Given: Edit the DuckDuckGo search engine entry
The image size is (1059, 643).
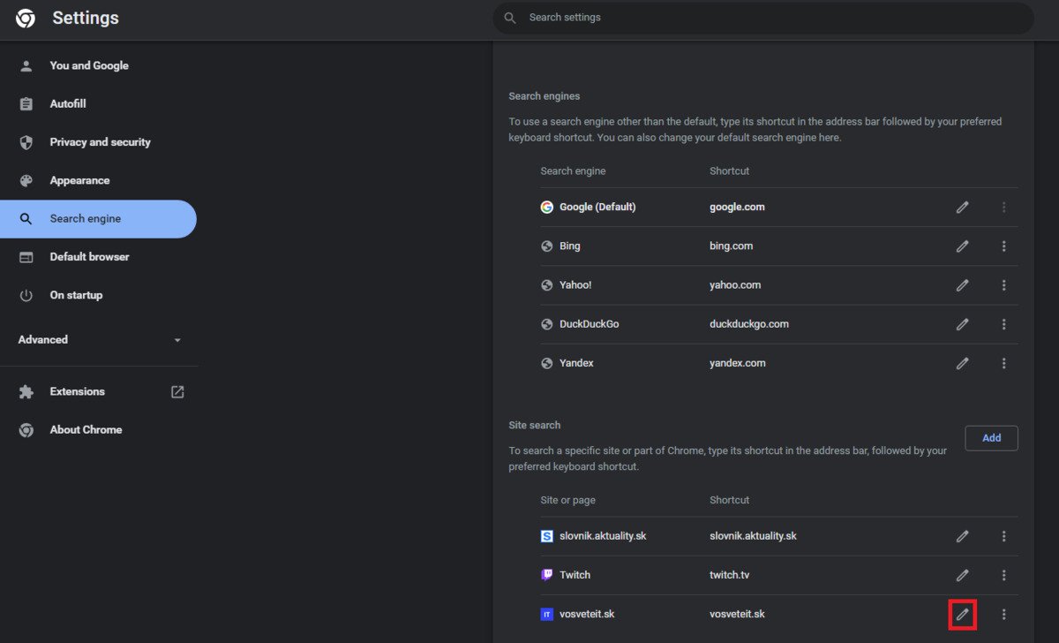Looking at the screenshot, I should point(962,324).
